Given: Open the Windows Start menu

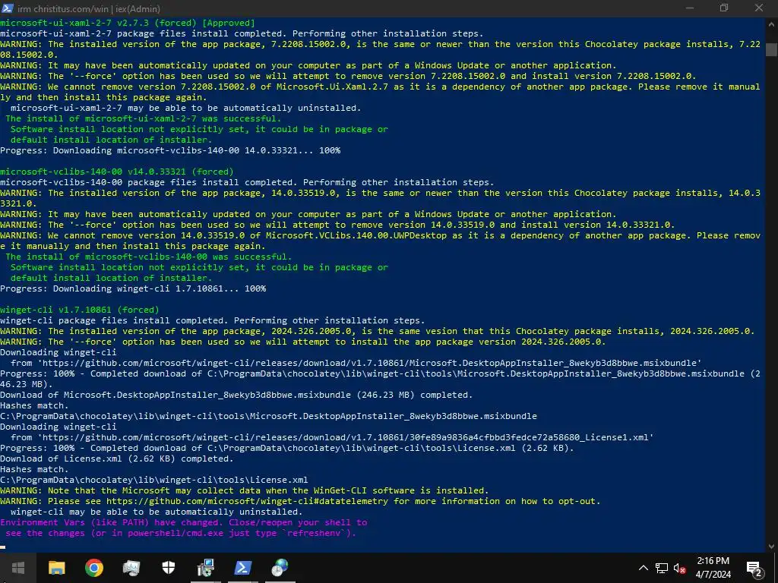Looking at the screenshot, I should point(18,568).
